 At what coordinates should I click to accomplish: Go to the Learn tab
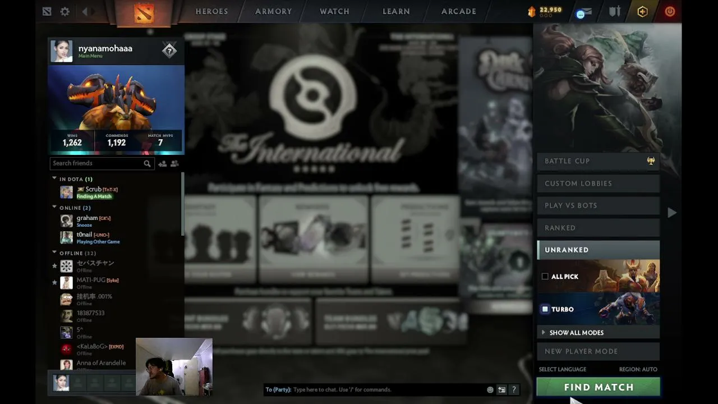click(x=396, y=11)
